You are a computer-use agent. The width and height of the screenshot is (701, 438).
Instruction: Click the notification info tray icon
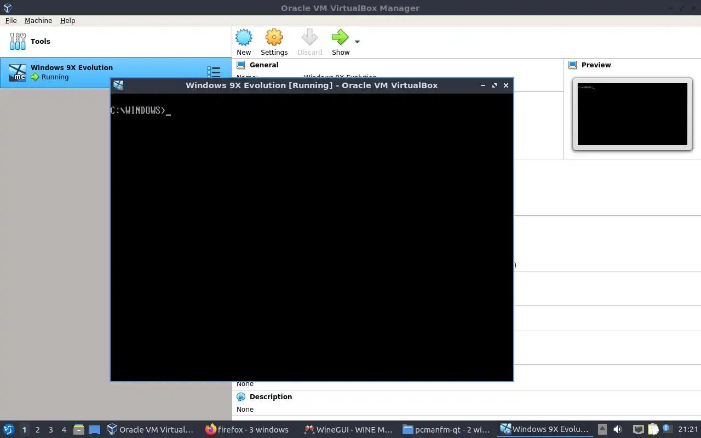666,429
